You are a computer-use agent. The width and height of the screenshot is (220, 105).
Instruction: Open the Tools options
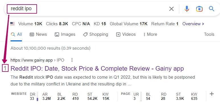[209, 34]
